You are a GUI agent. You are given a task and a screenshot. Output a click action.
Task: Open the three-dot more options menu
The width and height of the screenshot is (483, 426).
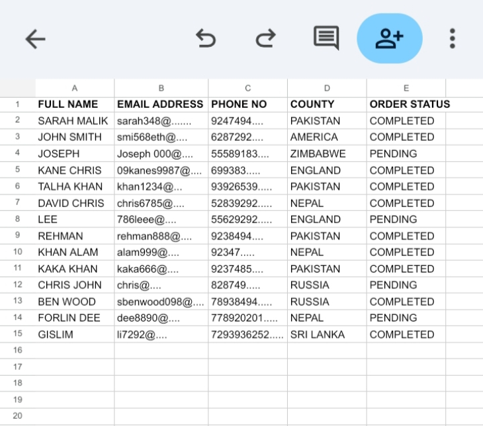coord(453,38)
